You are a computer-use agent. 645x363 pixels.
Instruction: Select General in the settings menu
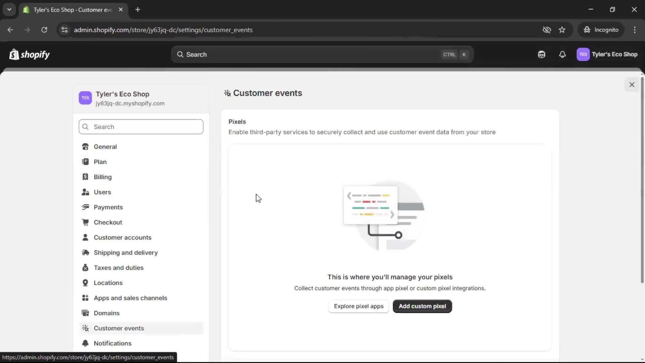(x=105, y=147)
